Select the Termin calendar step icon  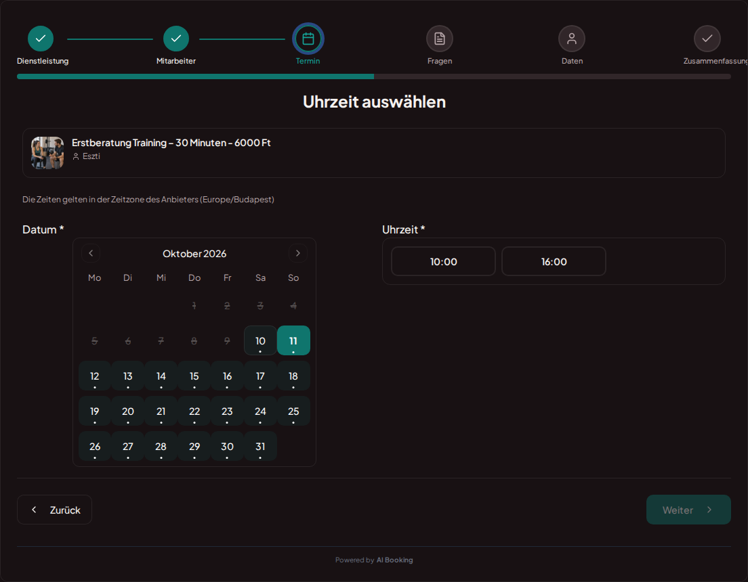point(308,39)
